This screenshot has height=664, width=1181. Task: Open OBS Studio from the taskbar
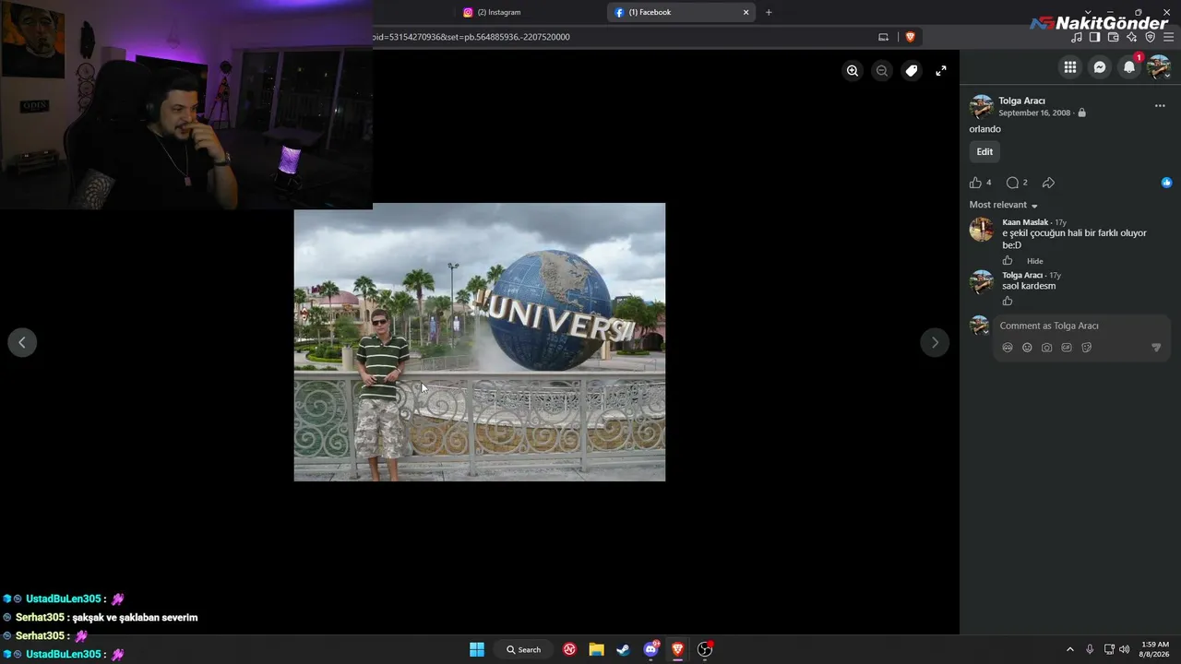(x=705, y=649)
